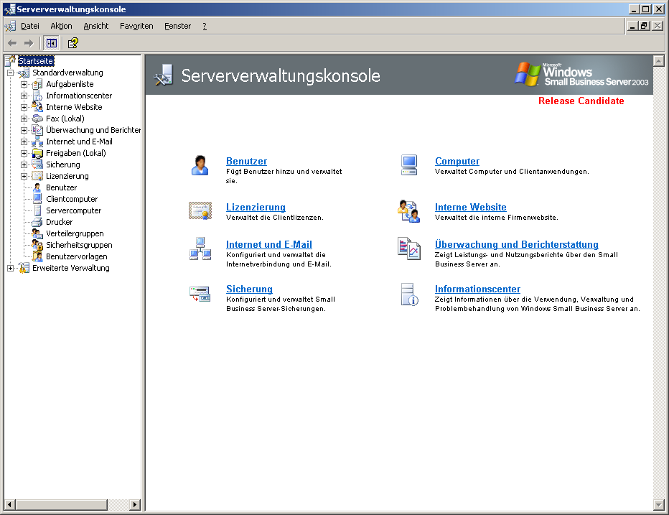Viewport: 669px width, 515px height.
Task: Select Drucker in the console tree
Action: (x=59, y=222)
